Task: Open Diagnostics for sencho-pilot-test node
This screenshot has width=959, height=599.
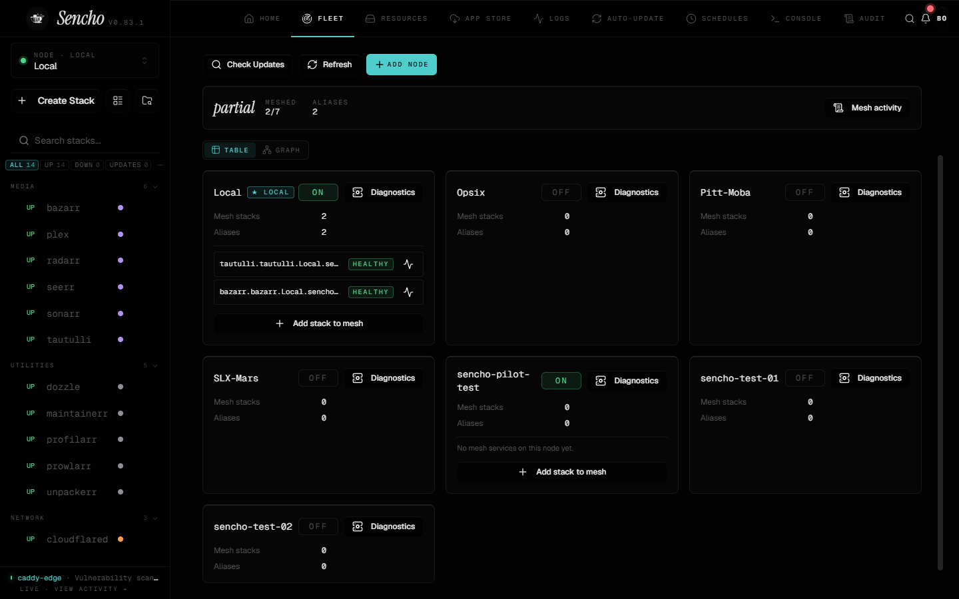Action: (627, 381)
